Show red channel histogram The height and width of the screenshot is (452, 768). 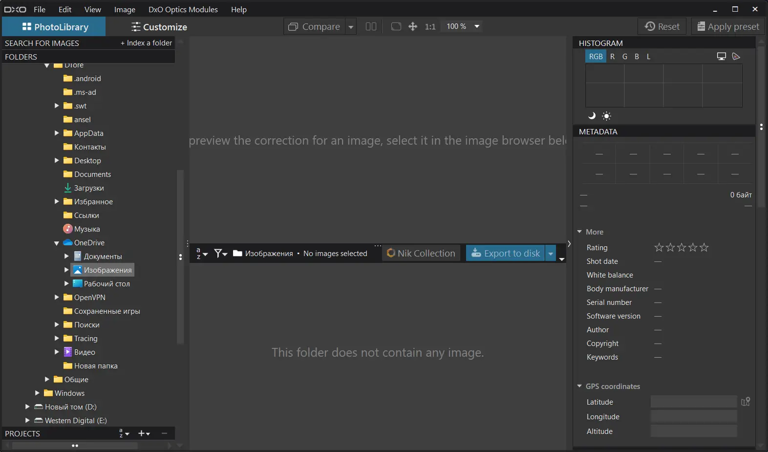(612, 57)
